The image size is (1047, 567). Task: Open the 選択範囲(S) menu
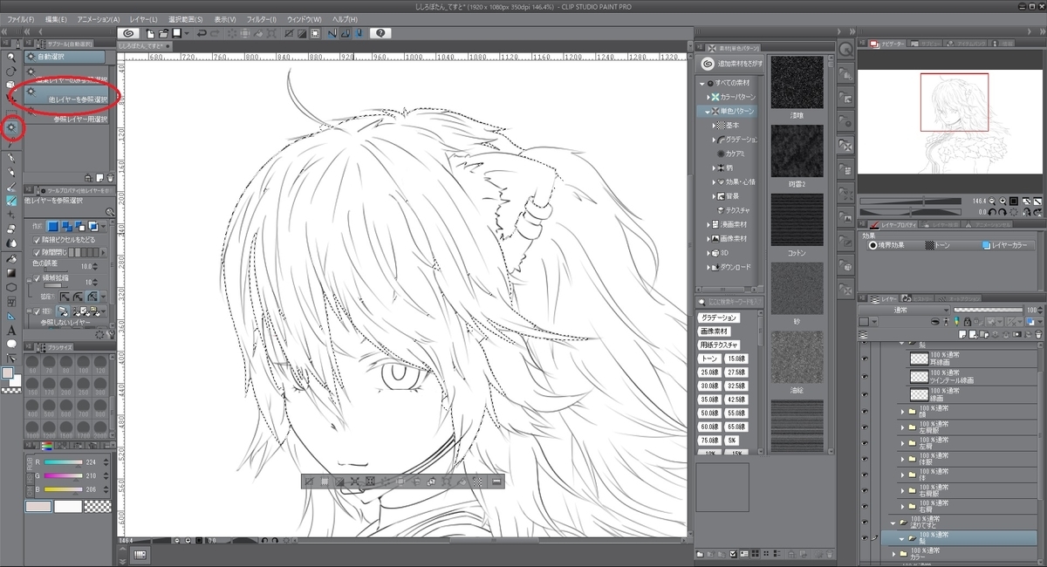click(x=188, y=18)
